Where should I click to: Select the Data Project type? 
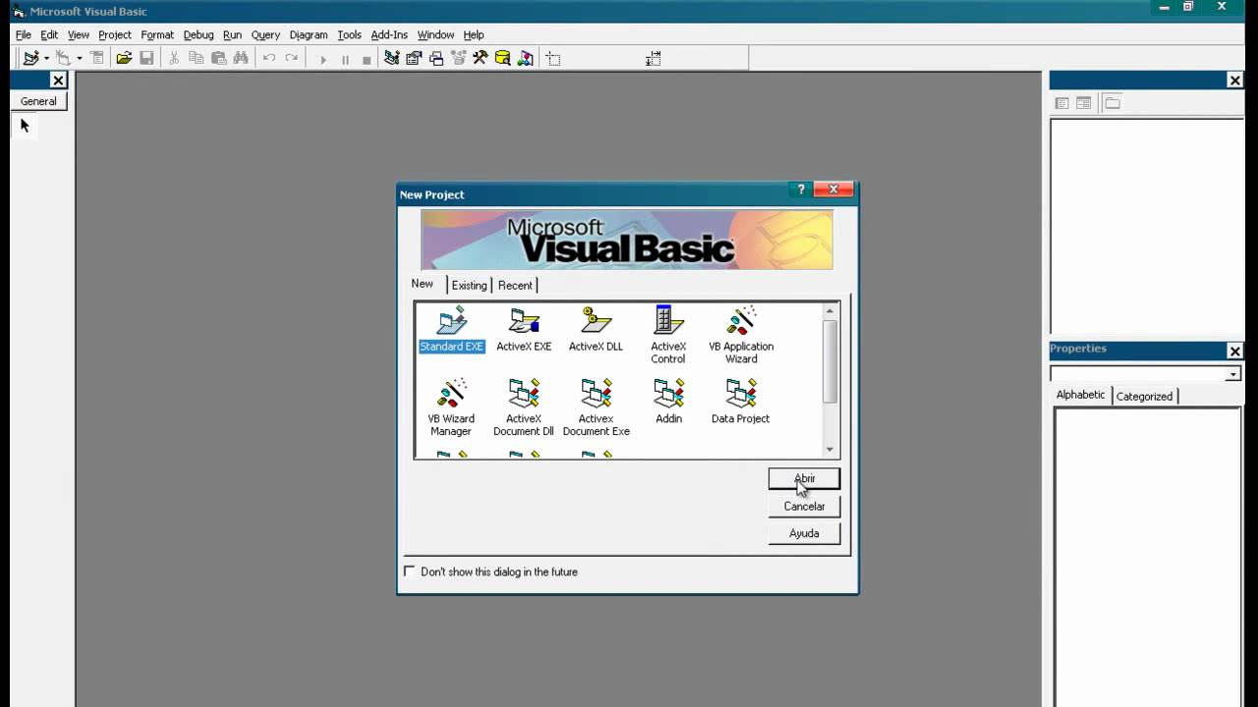click(741, 402)
